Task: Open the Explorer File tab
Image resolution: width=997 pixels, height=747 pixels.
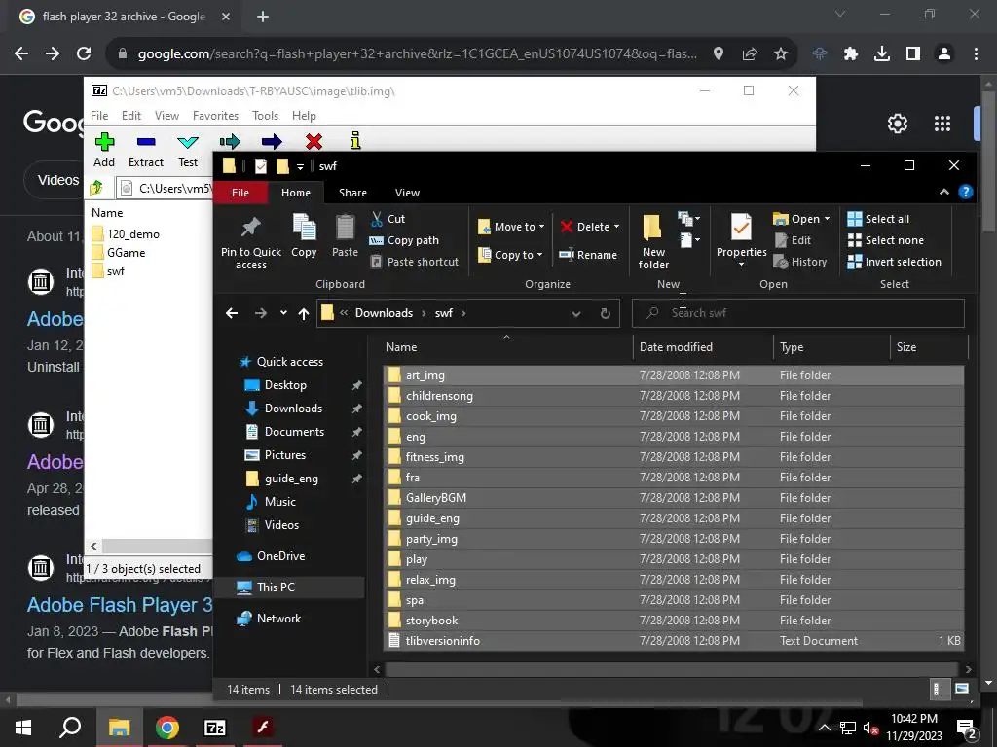Action: (240, 193)
